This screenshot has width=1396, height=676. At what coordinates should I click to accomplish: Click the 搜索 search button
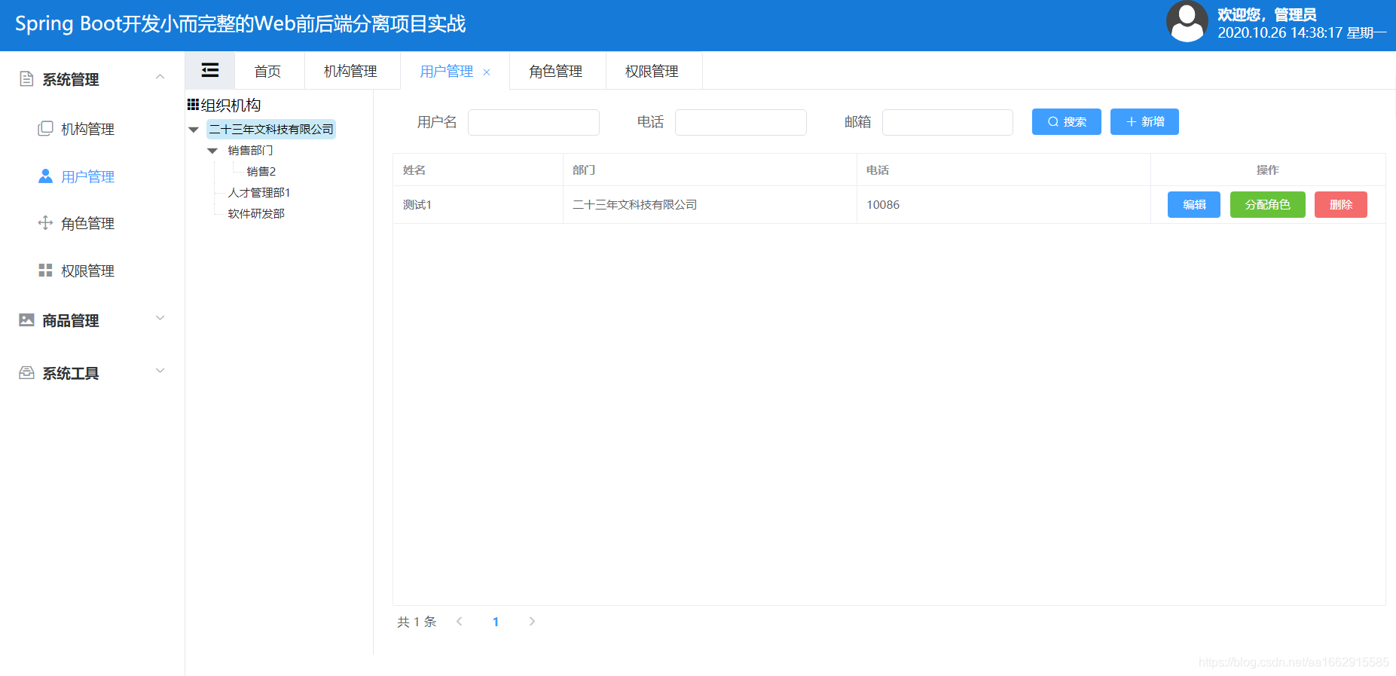1067,121
